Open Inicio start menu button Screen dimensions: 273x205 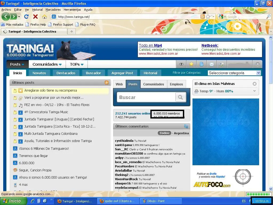coord(14,201)
